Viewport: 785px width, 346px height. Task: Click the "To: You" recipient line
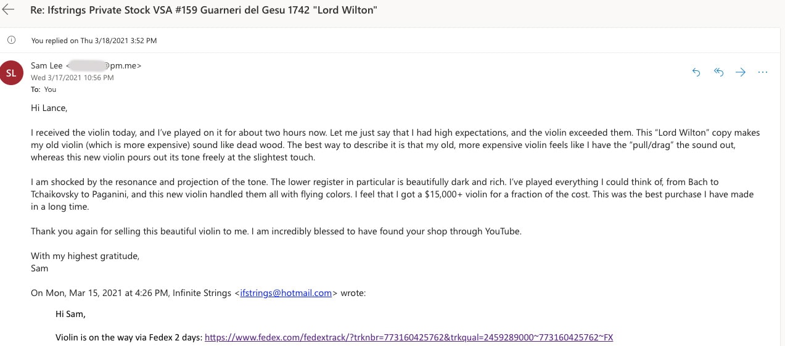pos(43,89)
